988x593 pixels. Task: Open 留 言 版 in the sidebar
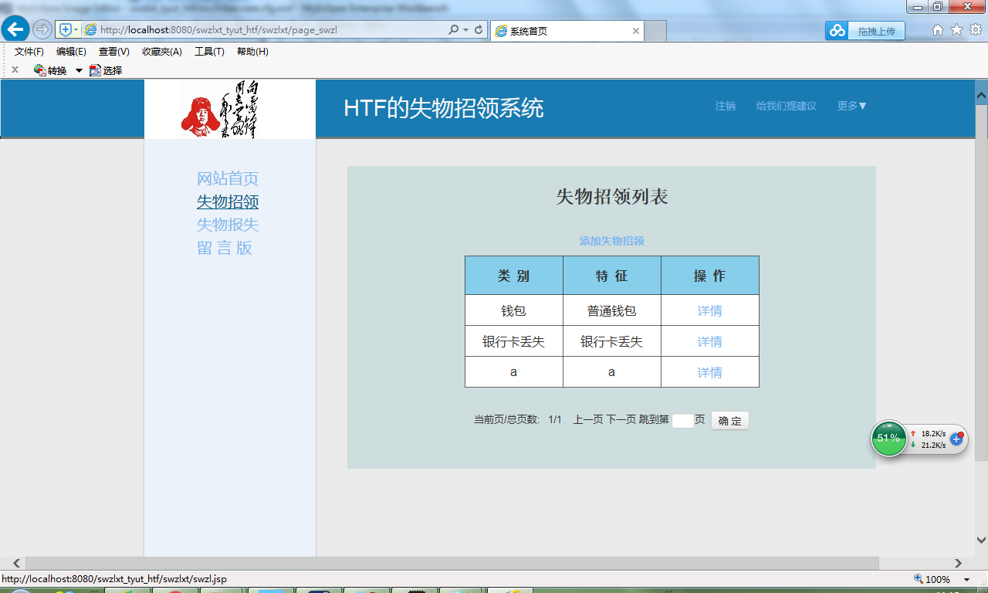coord(225,248)
